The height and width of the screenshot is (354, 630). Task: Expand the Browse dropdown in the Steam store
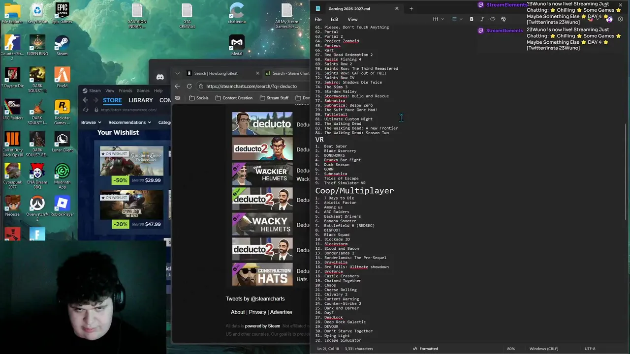coord(91,122)
